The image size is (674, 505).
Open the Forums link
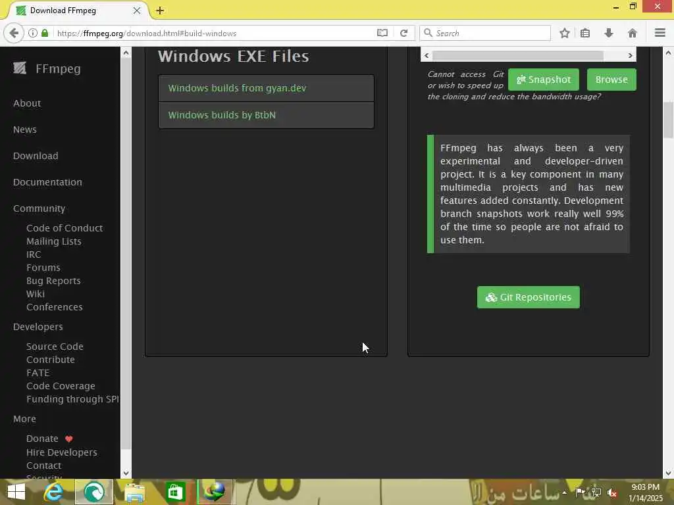(x=43, y=268)
